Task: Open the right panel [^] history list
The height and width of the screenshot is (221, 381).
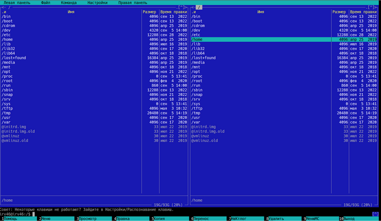Action: [371, 7]
